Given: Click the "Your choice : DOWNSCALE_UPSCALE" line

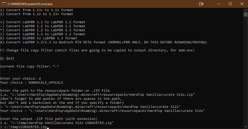Looking at the screenshot, I should (31, 83).
